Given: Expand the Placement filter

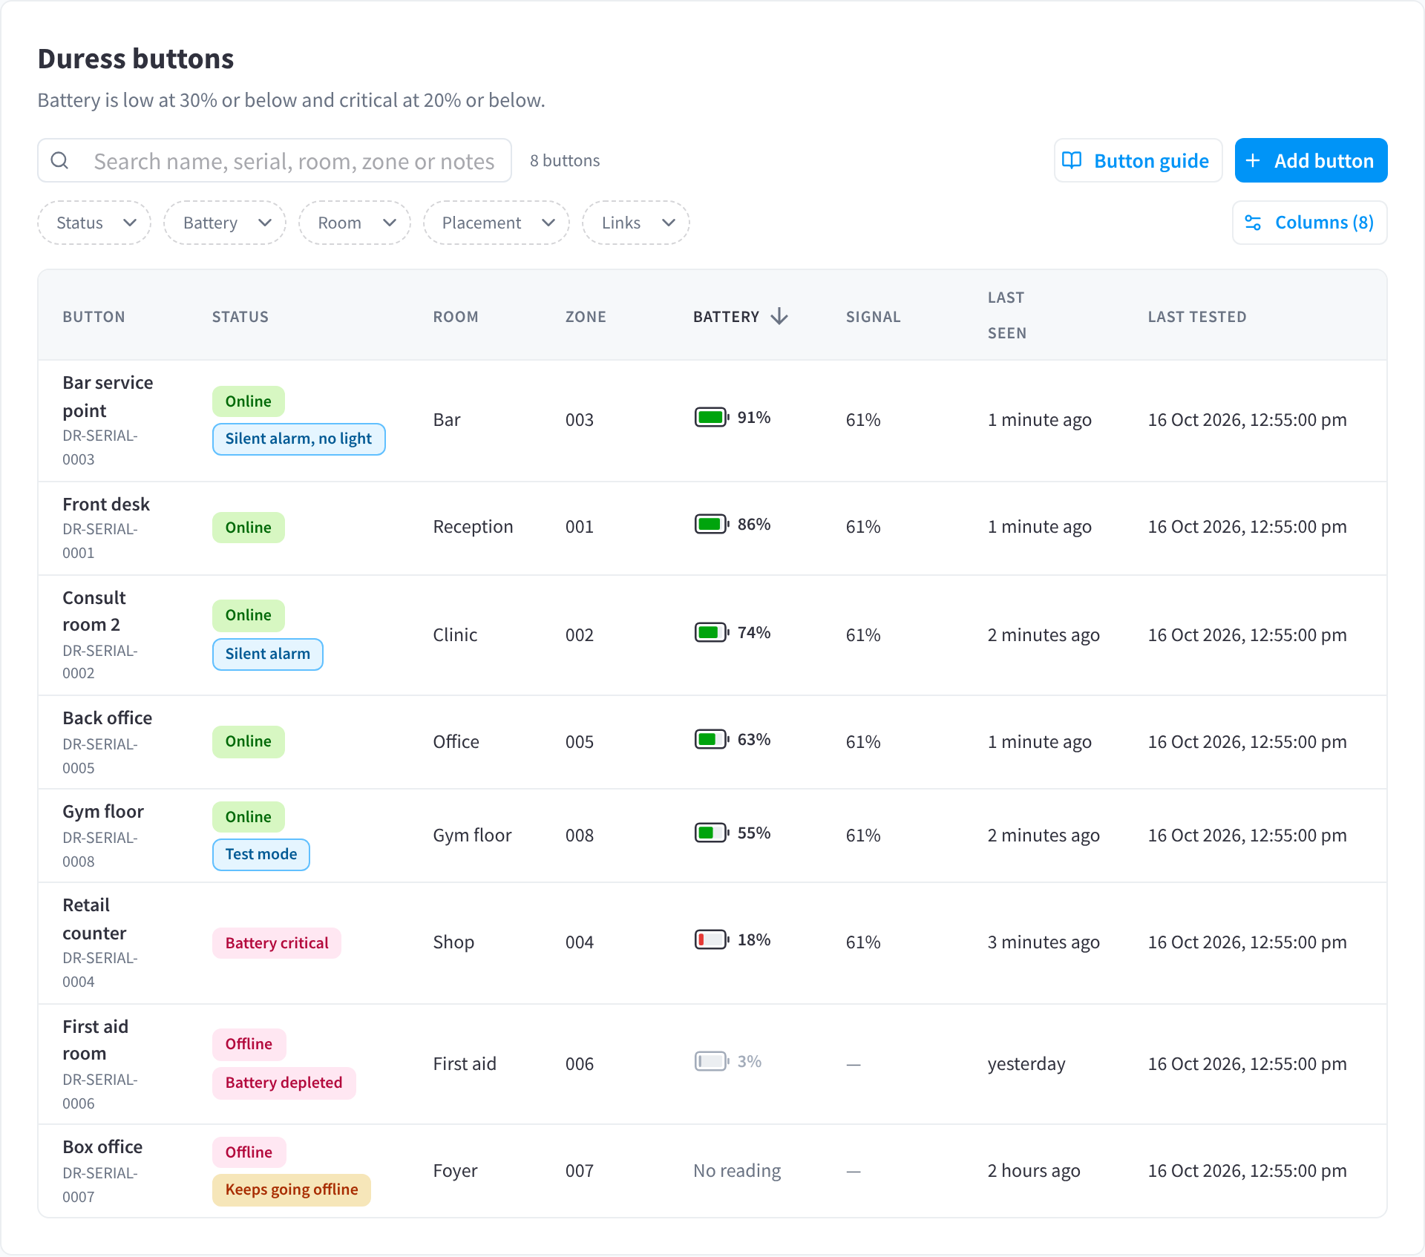Looking at the screenshot, I should tap(497, 223).
